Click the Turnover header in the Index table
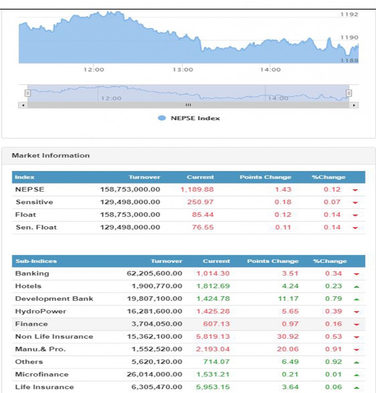376x393 pixels. click(144, 177)
